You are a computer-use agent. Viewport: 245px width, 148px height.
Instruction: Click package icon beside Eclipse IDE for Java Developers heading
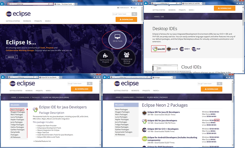(35, 110)
